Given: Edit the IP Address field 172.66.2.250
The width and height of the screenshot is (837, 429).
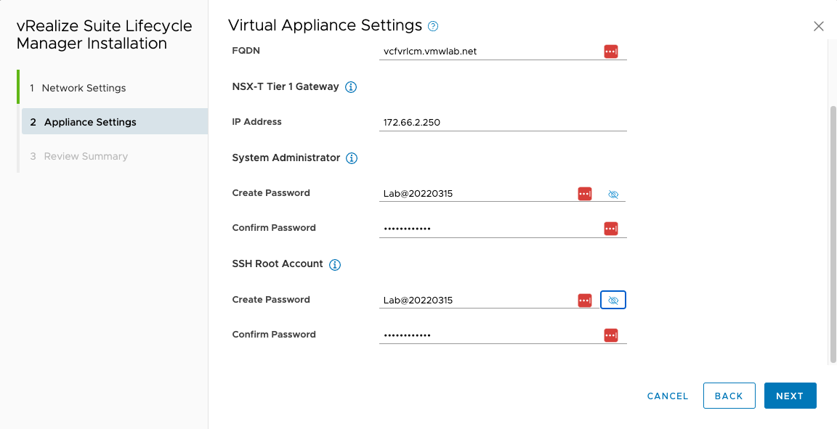Looking at the screenshot, I should pos(503,122).
